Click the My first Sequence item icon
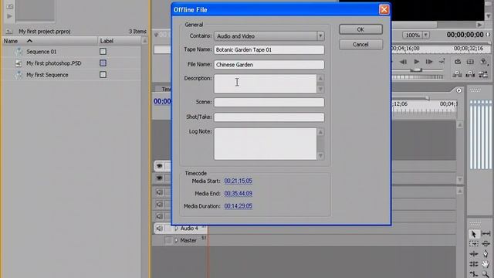 pyautogui.click(x=19, y=75)
